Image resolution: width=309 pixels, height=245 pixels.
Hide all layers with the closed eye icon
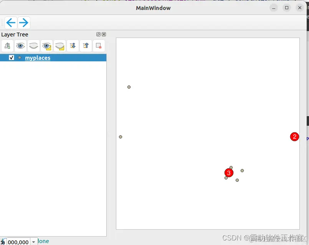coord(33,46)
